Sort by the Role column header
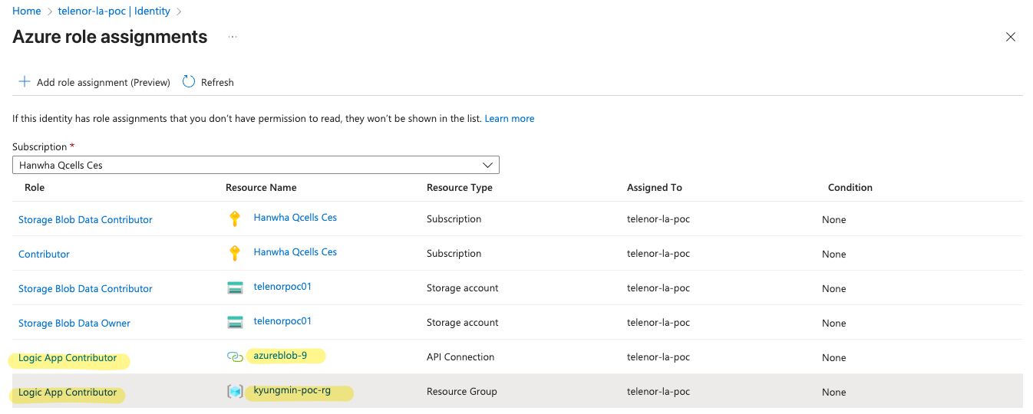1033x414 pixels. point(35,187)
